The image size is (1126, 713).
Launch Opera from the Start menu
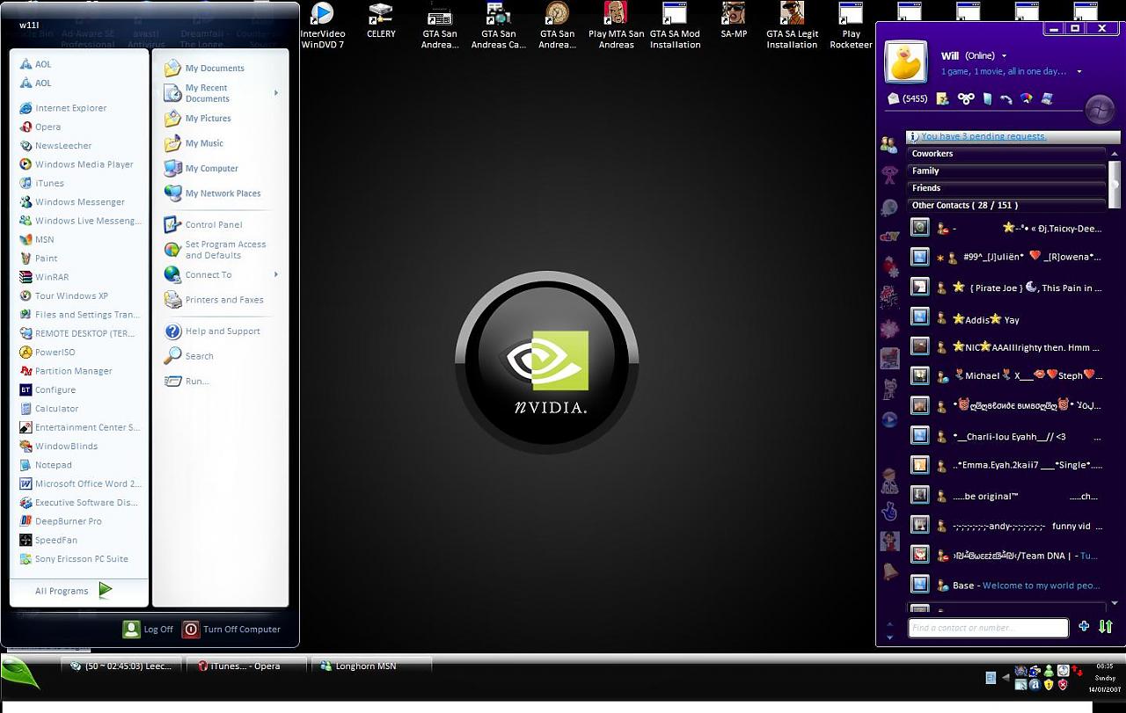pos(40,127)
